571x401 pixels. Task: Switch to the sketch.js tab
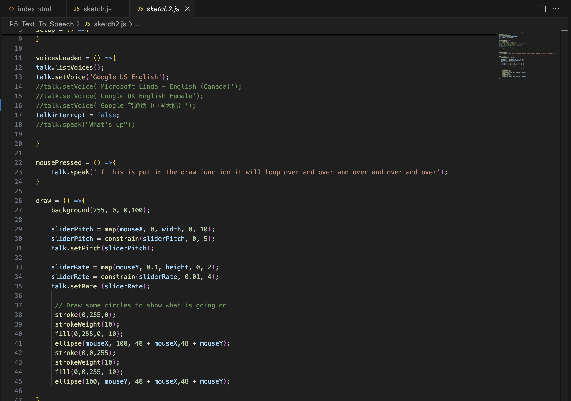point(98,9)
